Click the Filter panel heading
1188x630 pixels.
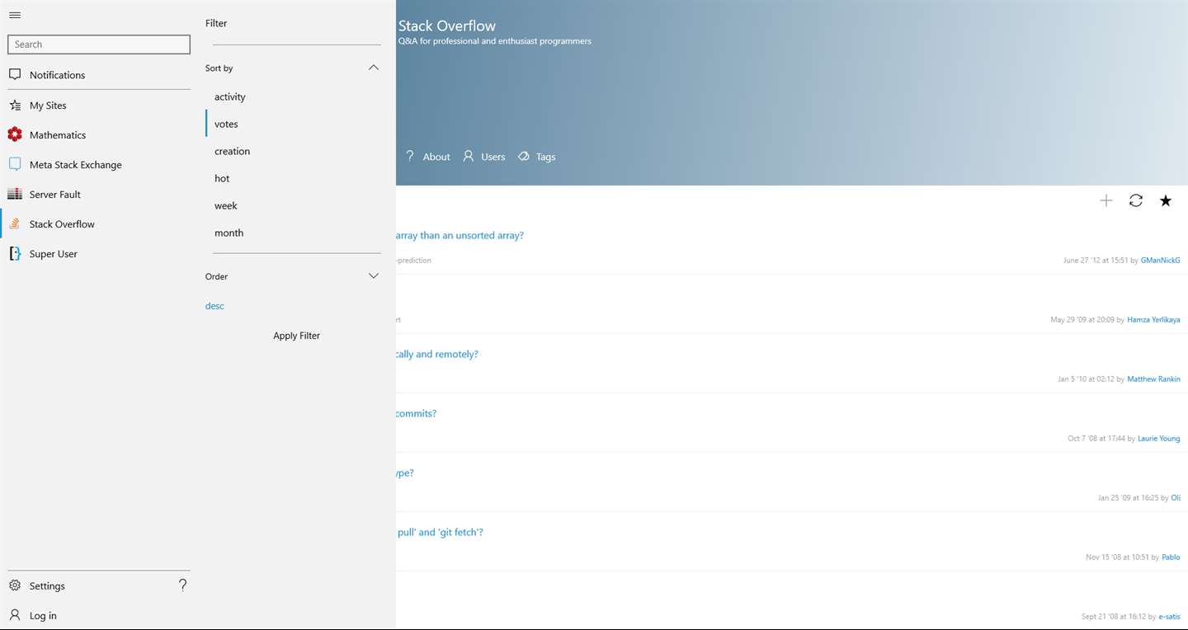(216, 23)
